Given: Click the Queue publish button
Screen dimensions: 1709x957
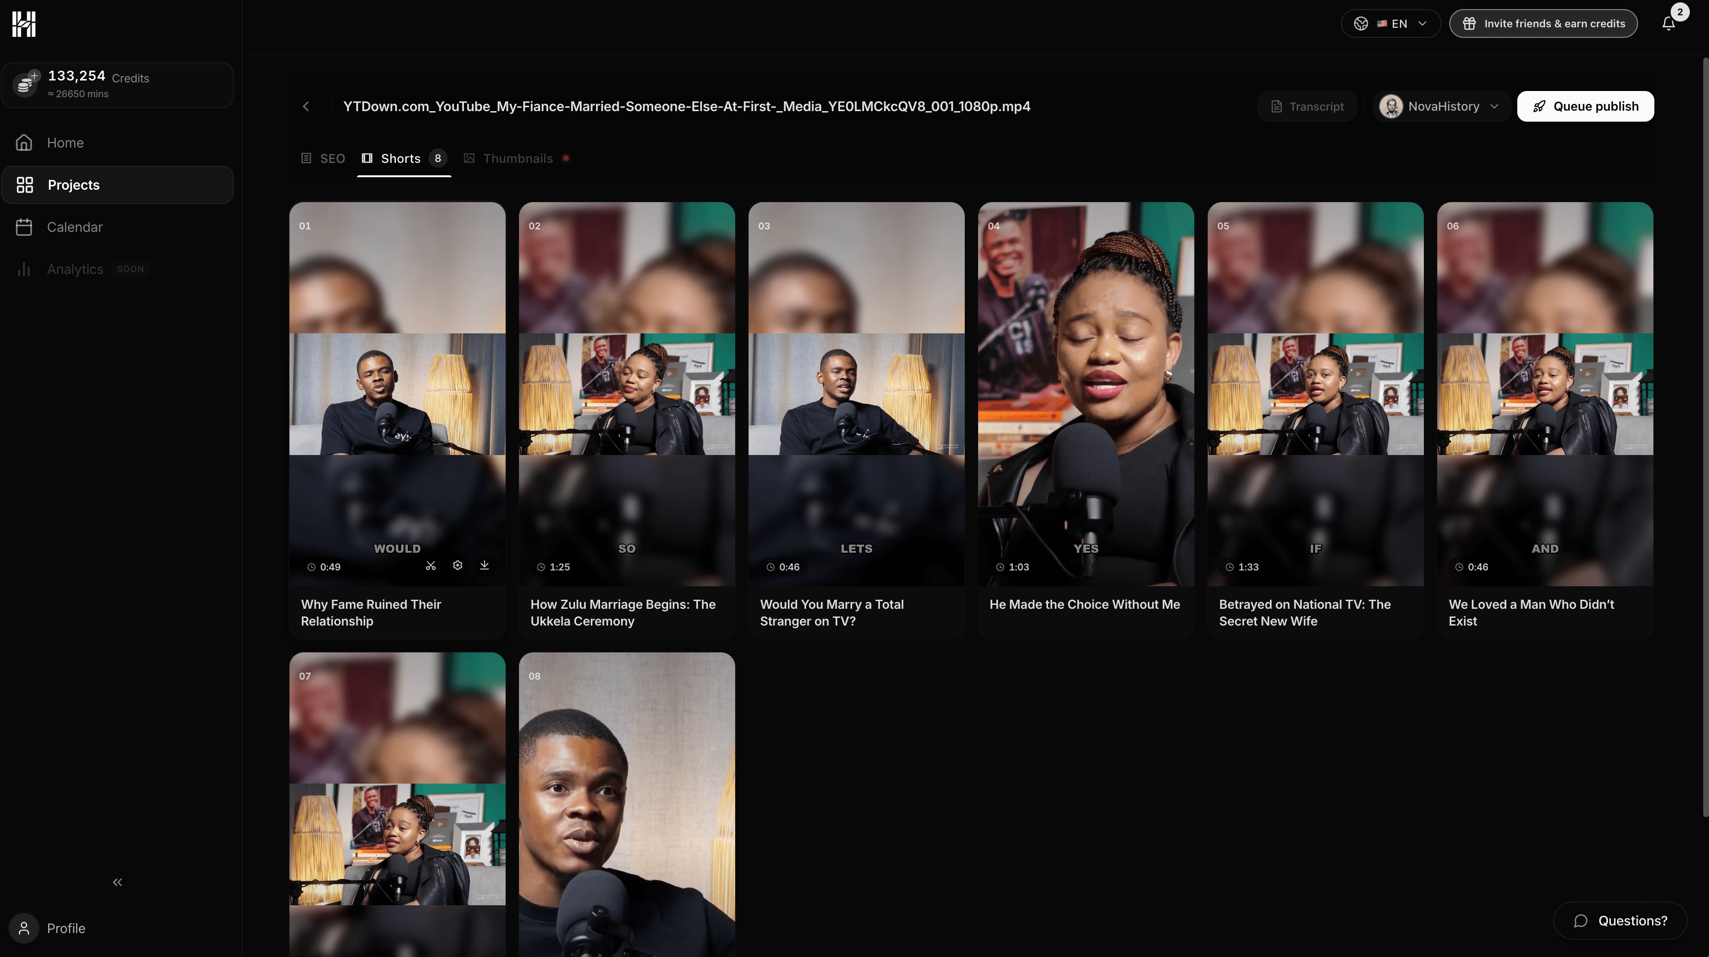Looking at the screenshot, I should pyautogui.click(x=1585, y=106).
